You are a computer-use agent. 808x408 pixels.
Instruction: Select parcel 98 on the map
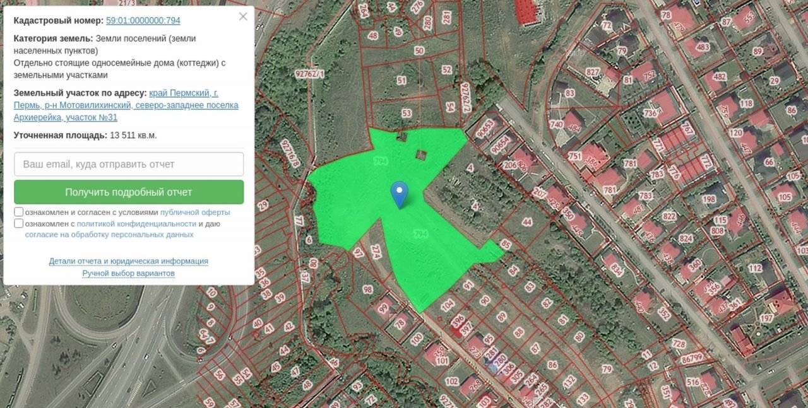pyautogui.click(x=367, y=289)
